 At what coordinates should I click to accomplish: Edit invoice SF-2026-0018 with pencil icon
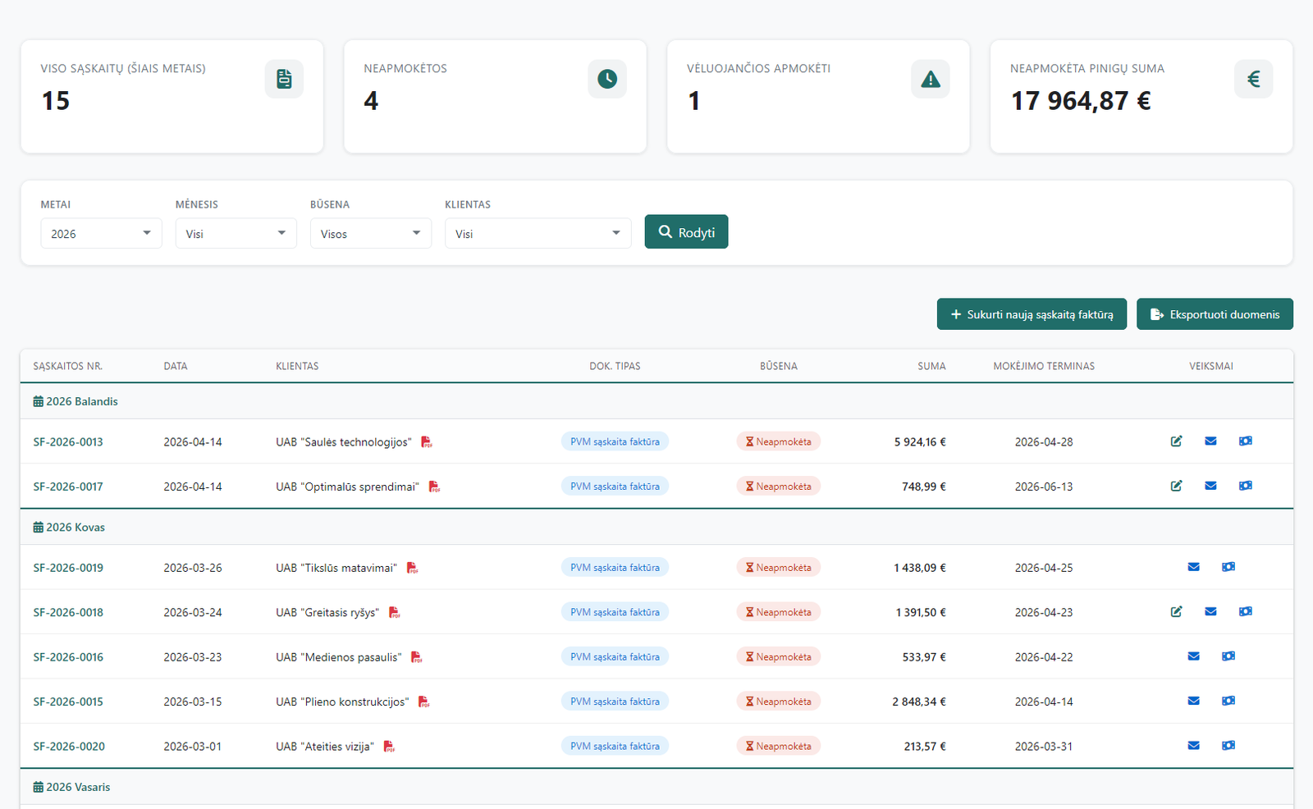pyautogui.click(x=1176, y=611)
